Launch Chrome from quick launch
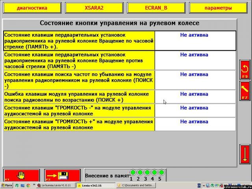 (x=28, y=185)
